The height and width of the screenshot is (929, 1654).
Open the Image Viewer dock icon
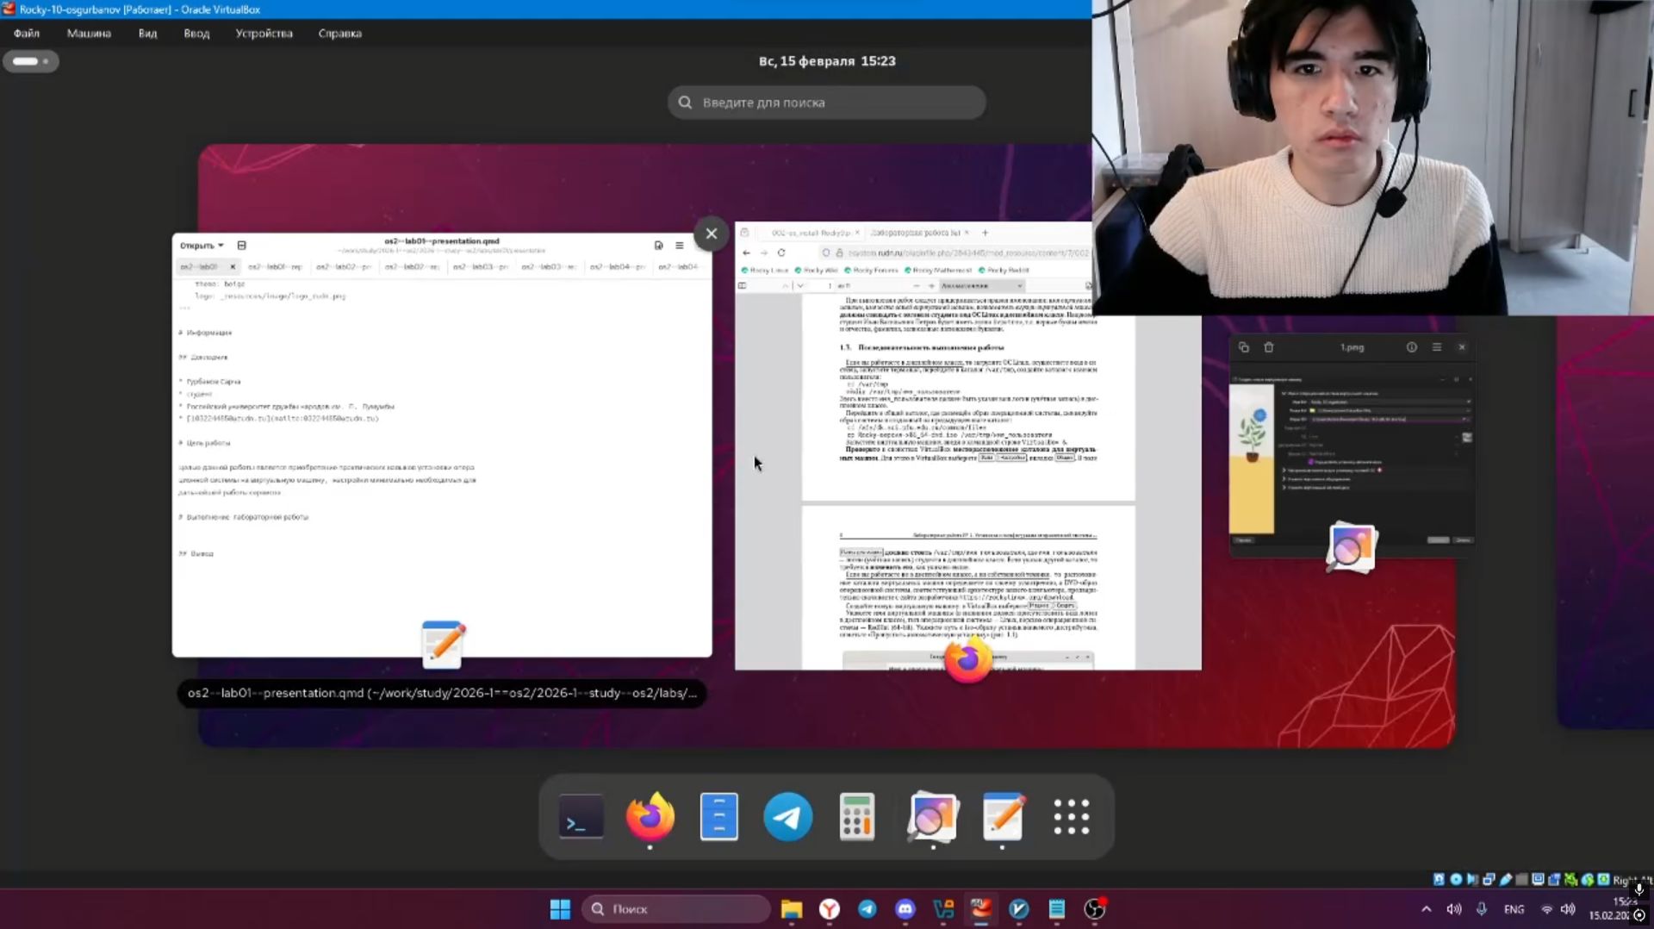click(x=932, y=816)
